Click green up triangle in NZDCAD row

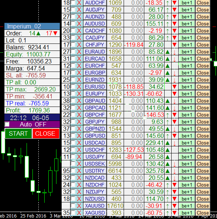[168, 178]
